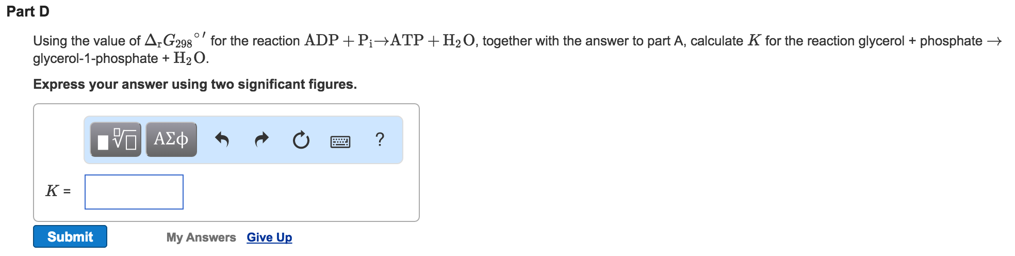Click the ΔrG298 symbol in the question
Viewport: 1015px width, 256px height.
pos(175,39)
